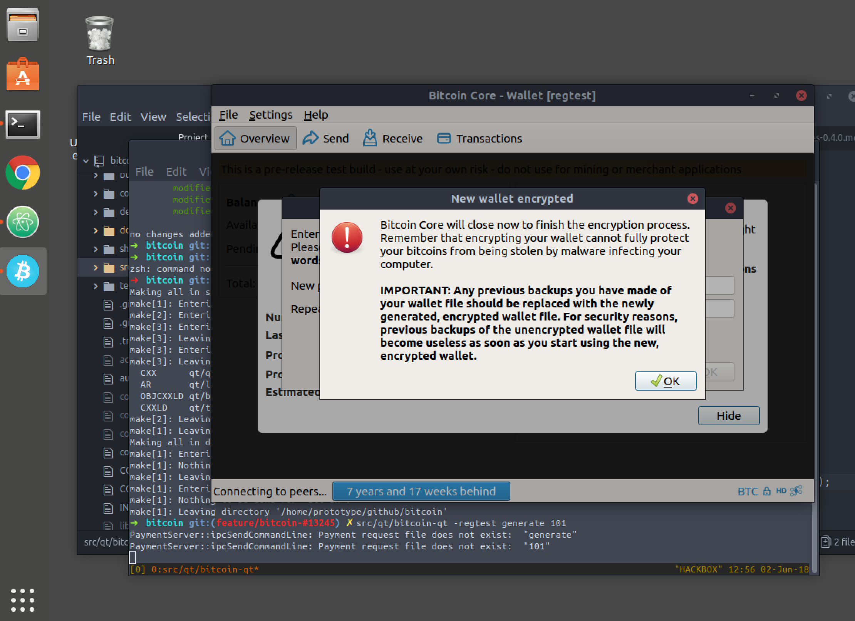Image resolution: width=855 pixels, height=621 pixels.
Task: Click the Send arrow icon
Action: click(x=310, y=138)
